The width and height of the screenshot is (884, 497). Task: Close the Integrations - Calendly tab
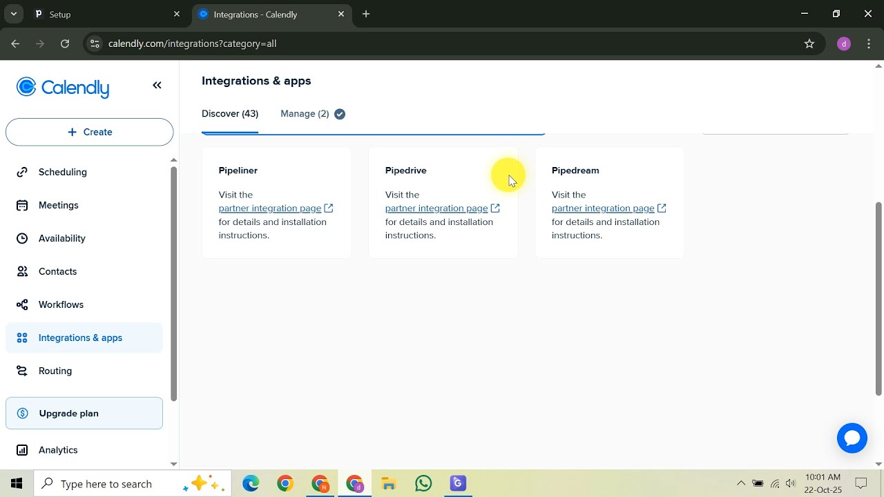[x=341, y=14]
